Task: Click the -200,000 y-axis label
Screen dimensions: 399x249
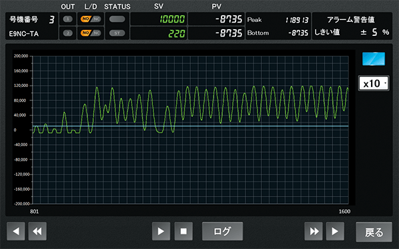Action: click(x=22, y=204)
